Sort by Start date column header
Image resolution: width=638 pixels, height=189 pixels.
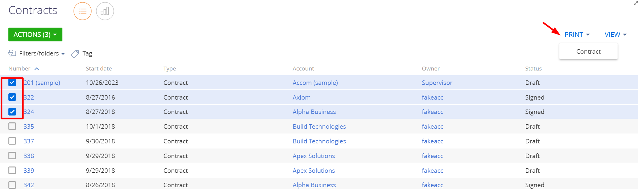point(99,68)
